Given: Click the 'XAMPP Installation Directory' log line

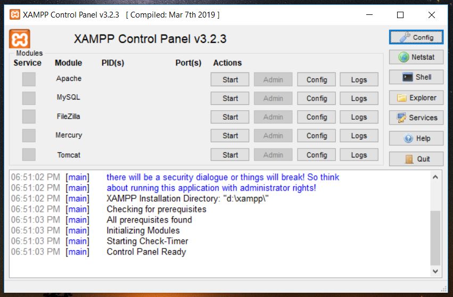Looking at the screenshot, I should point(187,199).
